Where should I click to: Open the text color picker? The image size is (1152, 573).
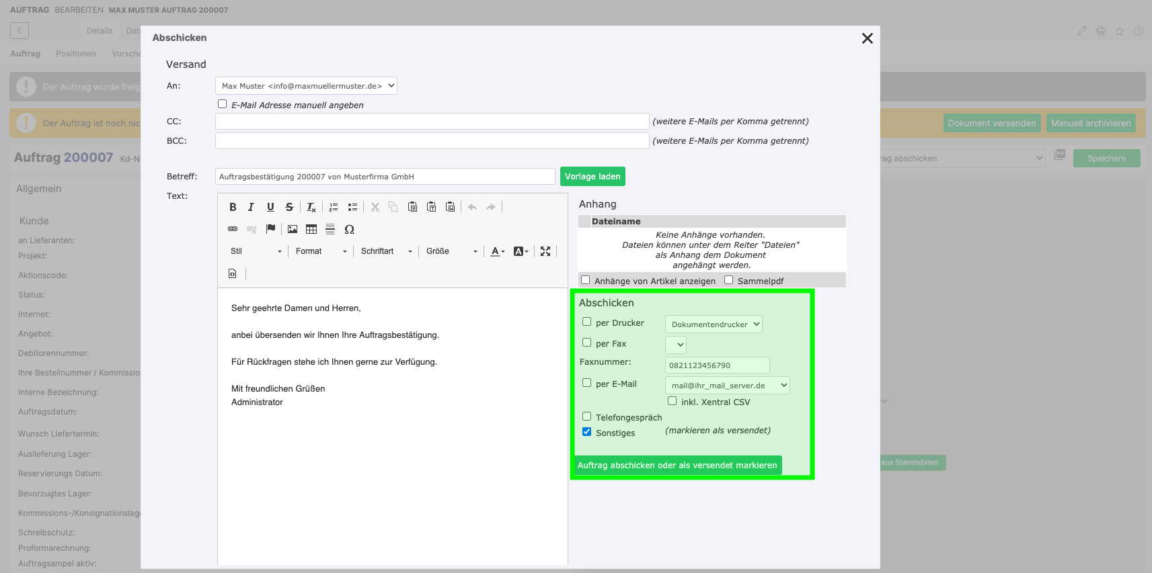(x=497, y=251)
